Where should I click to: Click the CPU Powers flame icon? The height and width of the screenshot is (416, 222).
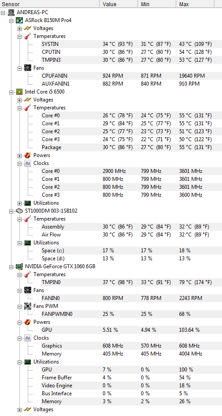pyautogui.click(x=28, y=155)
